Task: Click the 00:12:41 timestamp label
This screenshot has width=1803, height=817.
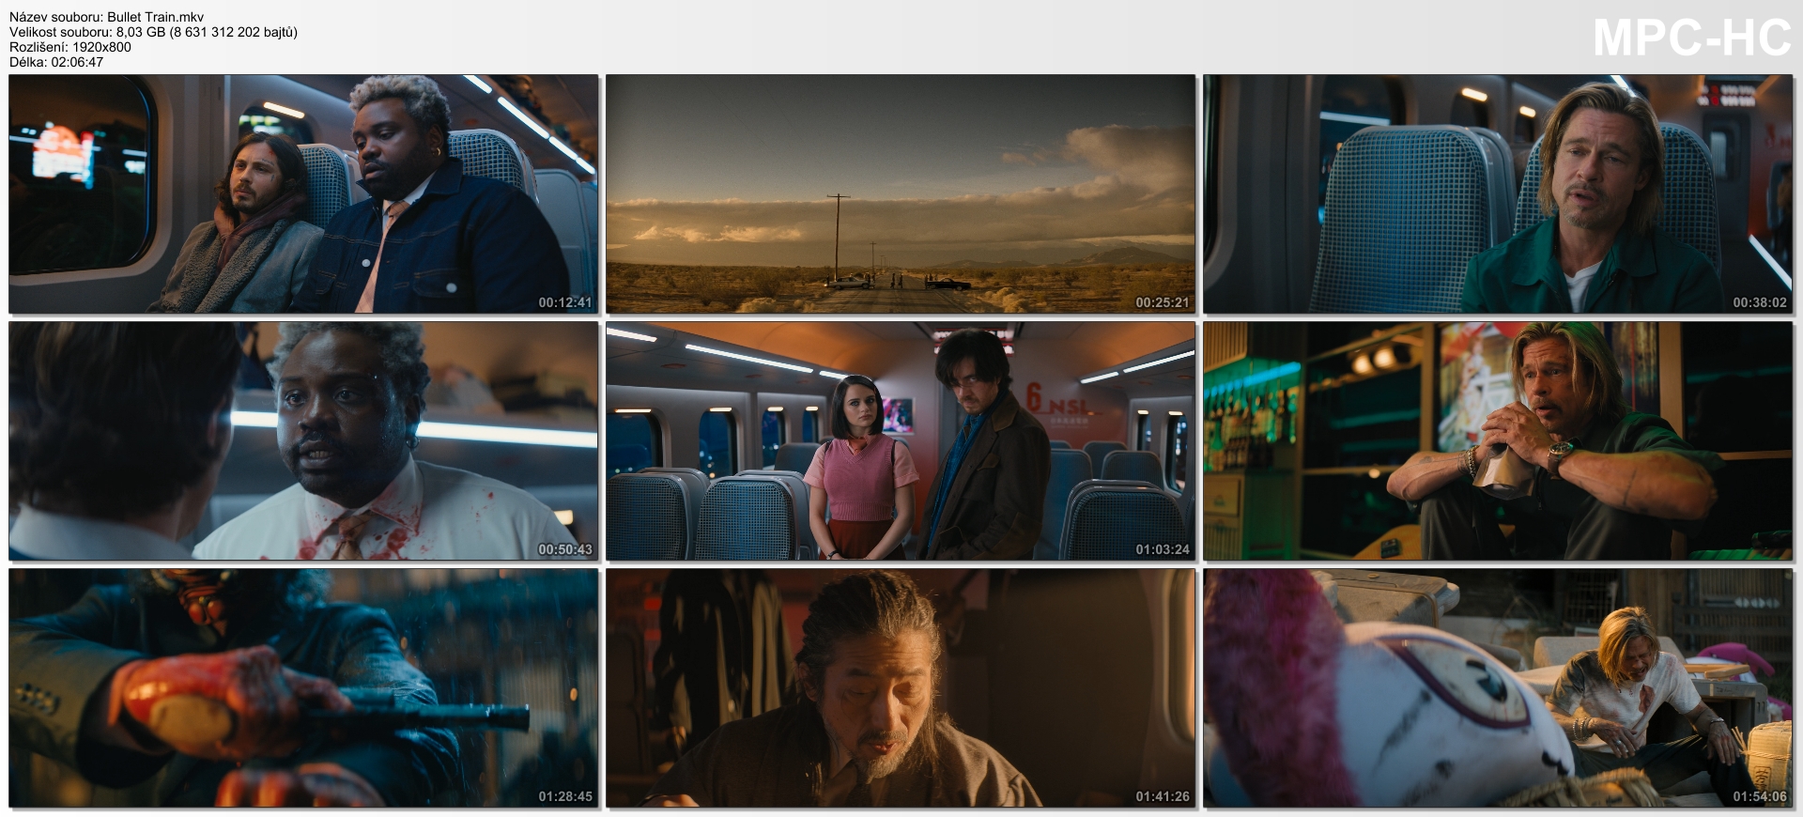Action: click(565, 302)
